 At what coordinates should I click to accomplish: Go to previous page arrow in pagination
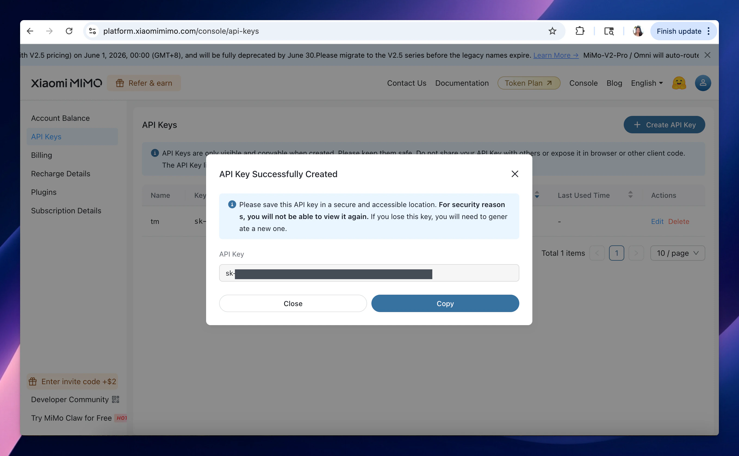point(597,253)
